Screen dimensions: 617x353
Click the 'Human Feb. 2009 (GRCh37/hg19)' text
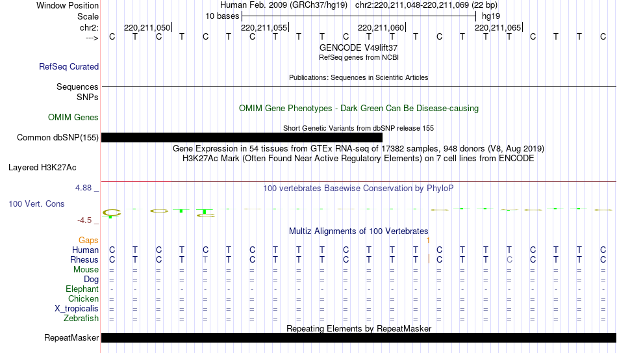pos(284,5)
